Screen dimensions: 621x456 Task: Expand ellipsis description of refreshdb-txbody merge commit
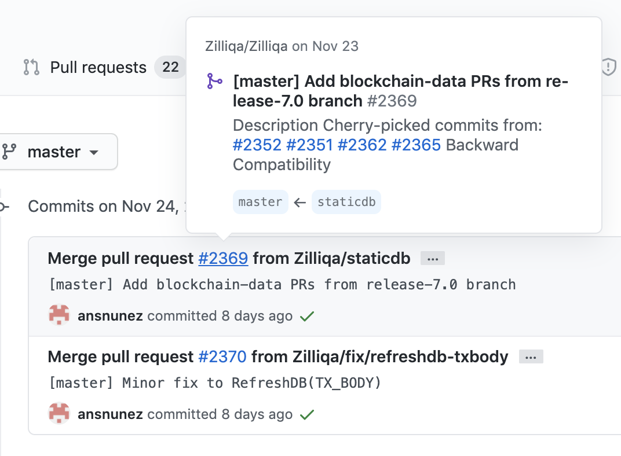point(531,356)
